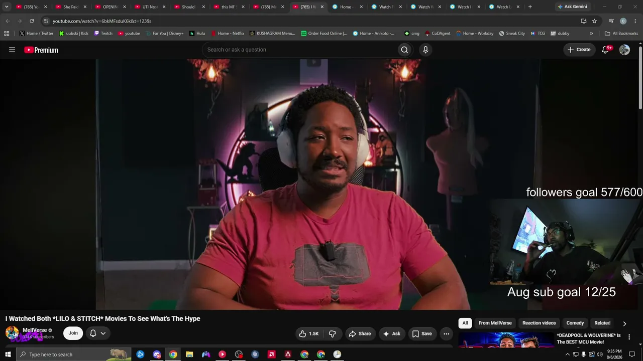
Task: Open the more actions ellipsis under video
Action: click(x=446, y=333)
